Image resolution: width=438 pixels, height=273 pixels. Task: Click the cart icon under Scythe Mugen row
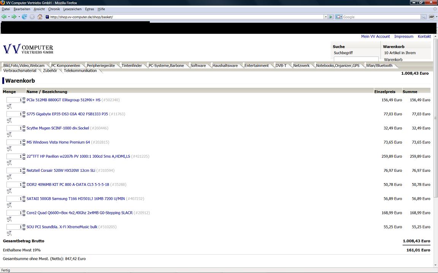point(9,135)
